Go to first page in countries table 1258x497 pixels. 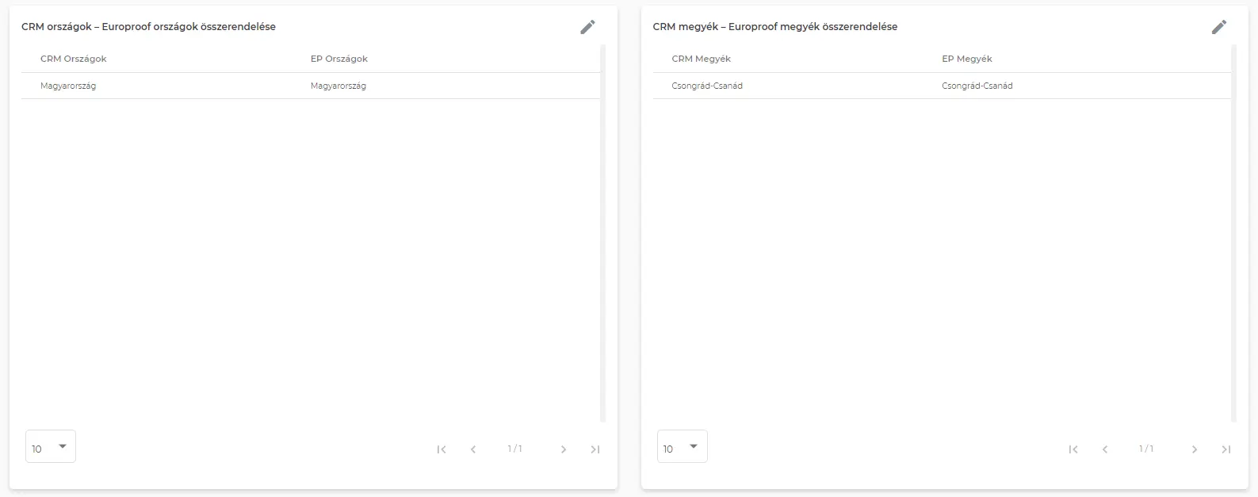(x=442, y=449)
